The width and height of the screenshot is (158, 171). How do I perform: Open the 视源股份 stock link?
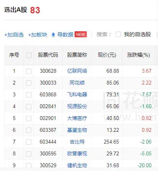point(77,106)
